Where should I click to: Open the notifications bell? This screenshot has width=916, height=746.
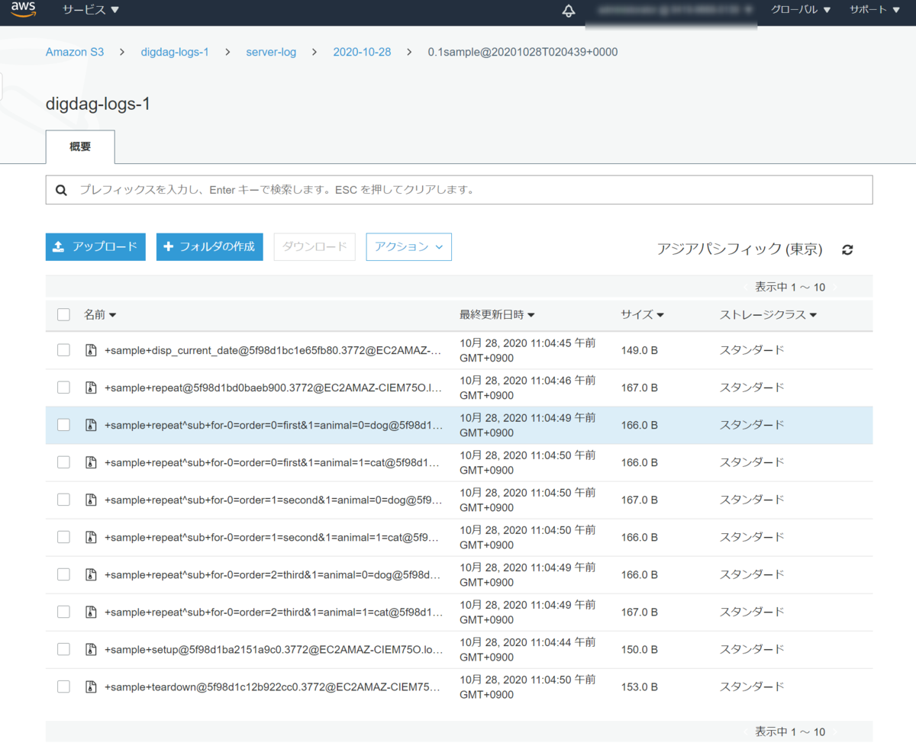pyautogui.click(x=569, y=11)
